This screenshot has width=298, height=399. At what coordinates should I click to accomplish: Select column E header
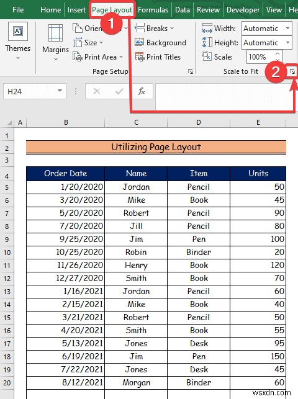258,122
